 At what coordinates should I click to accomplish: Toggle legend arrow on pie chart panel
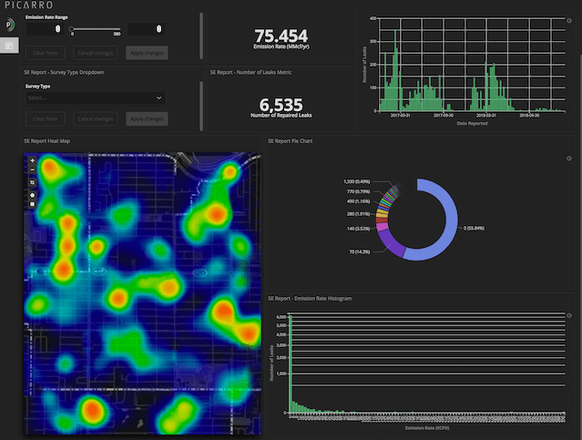tap(569, 159)
